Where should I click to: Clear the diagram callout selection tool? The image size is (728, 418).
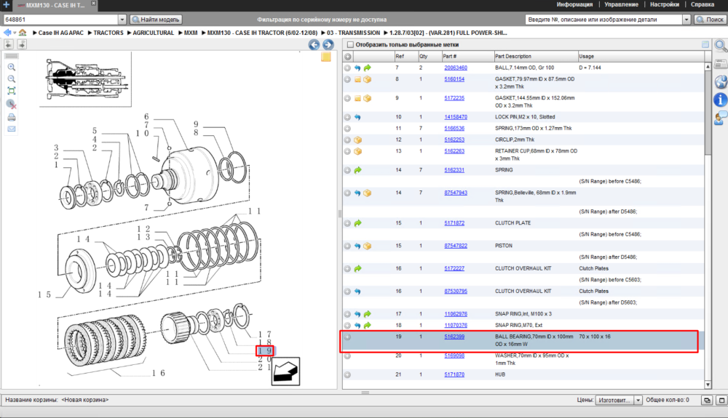[12, 104]
